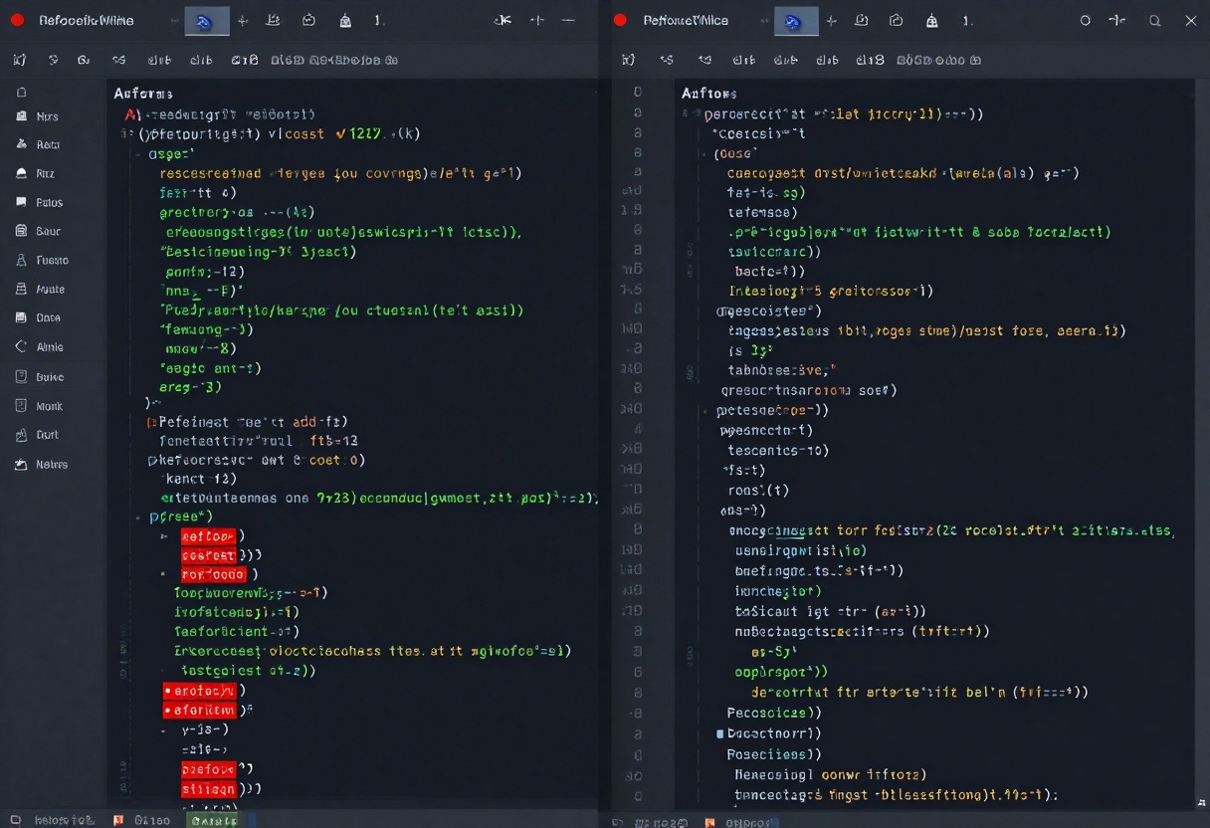Image resolution: width=1210 pixels, height=828 pixels.
Task: Expand the arrow beside the first red-highlighted line
Action: (162, 535)
